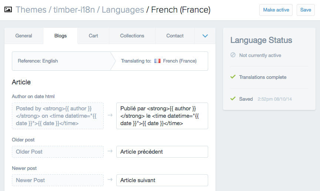Click the arrow beside Older Post field
Image resolution: width=320 pixels, height=191 pixels.
[110, 151]
